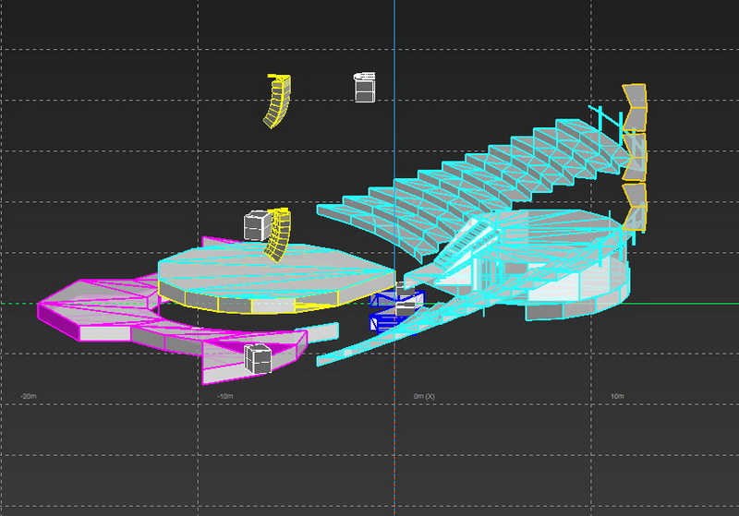Select the middle yellow speaker on the right
739x516 pixels.
pyautogui.click(x=635, y=155)
